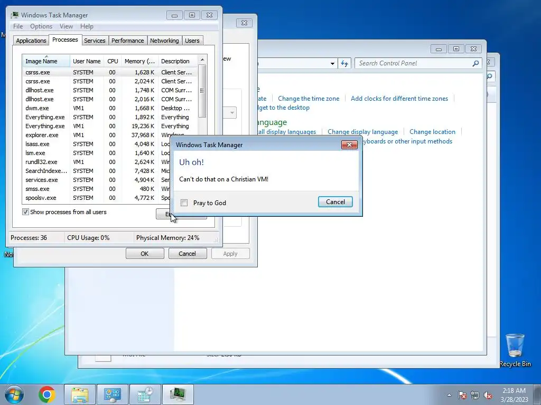Switch to the Applications tab
This screenshot has width=541, height=405.
[x=31, y=41]
